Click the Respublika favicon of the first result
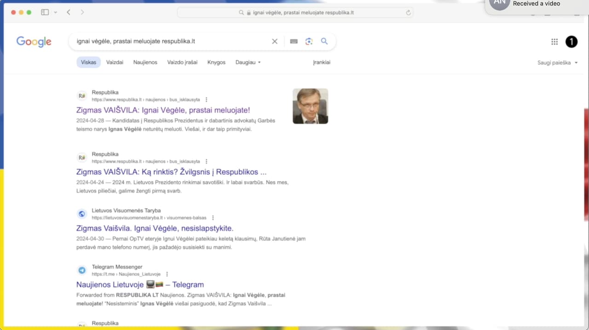 pos(82,96)
